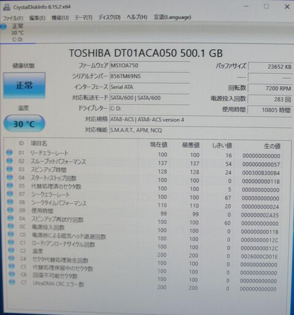This screenshot has height=315, width=294.
Task: Open the ディスク(D) menu
Action: [x=109, y=17]
